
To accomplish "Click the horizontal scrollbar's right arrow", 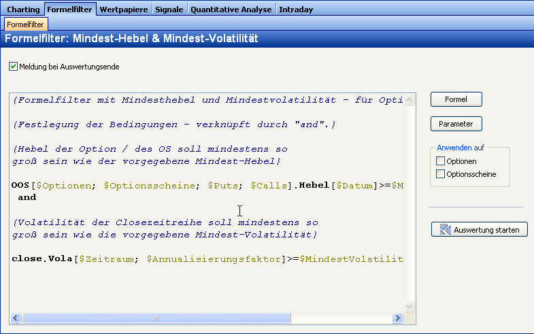I will [398, 318].
